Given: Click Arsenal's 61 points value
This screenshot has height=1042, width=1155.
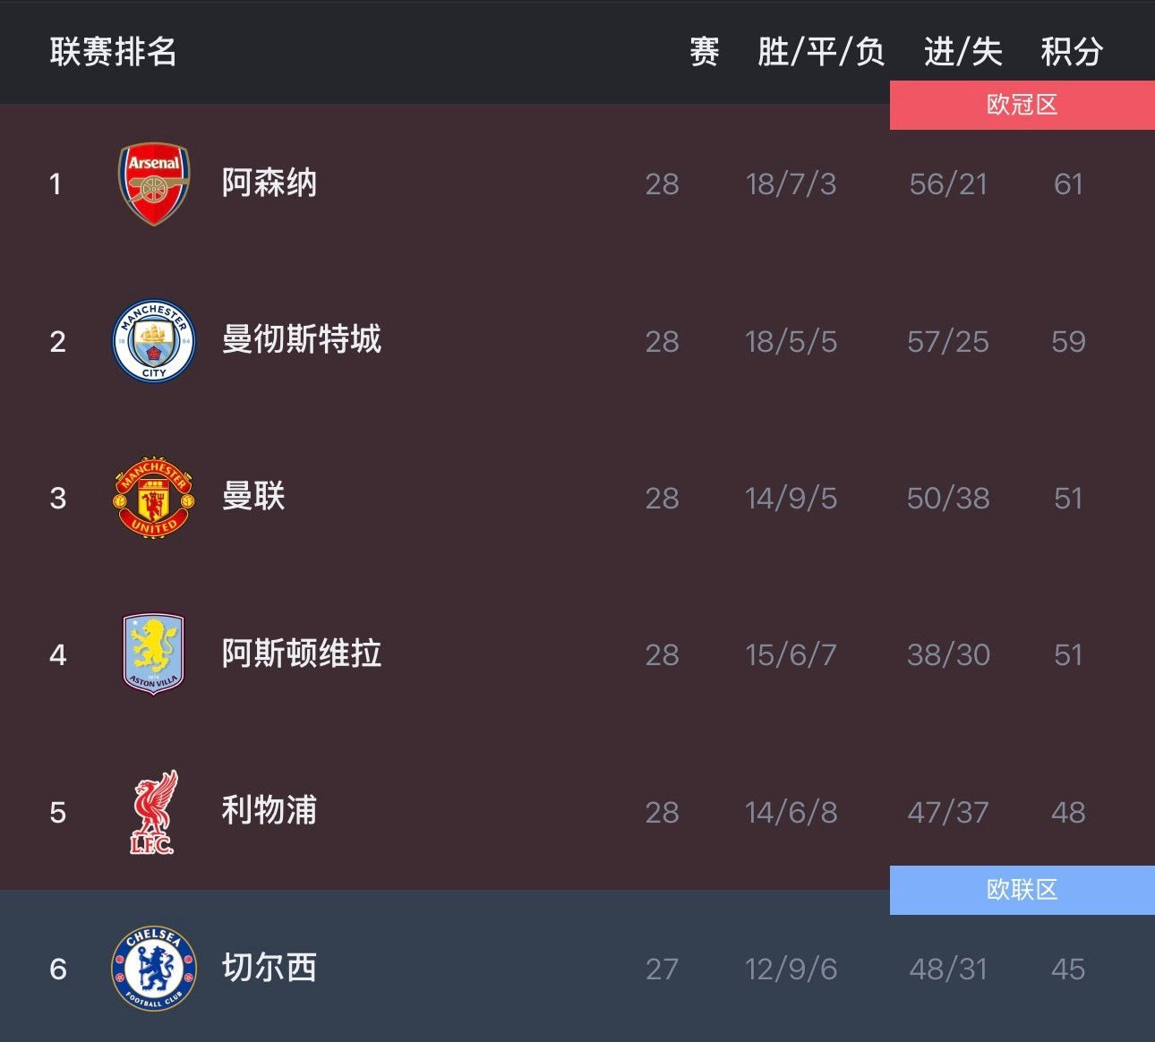Looking at the screenshot, I should 1068,184.
